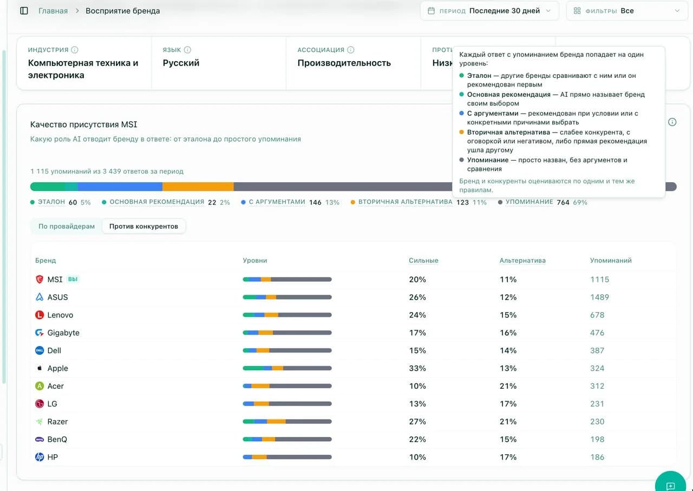Image resolution: width=693 pixels, height=491 pixels.
Task: Click the Lenovo brand name
Action: (x=60, y=315)
